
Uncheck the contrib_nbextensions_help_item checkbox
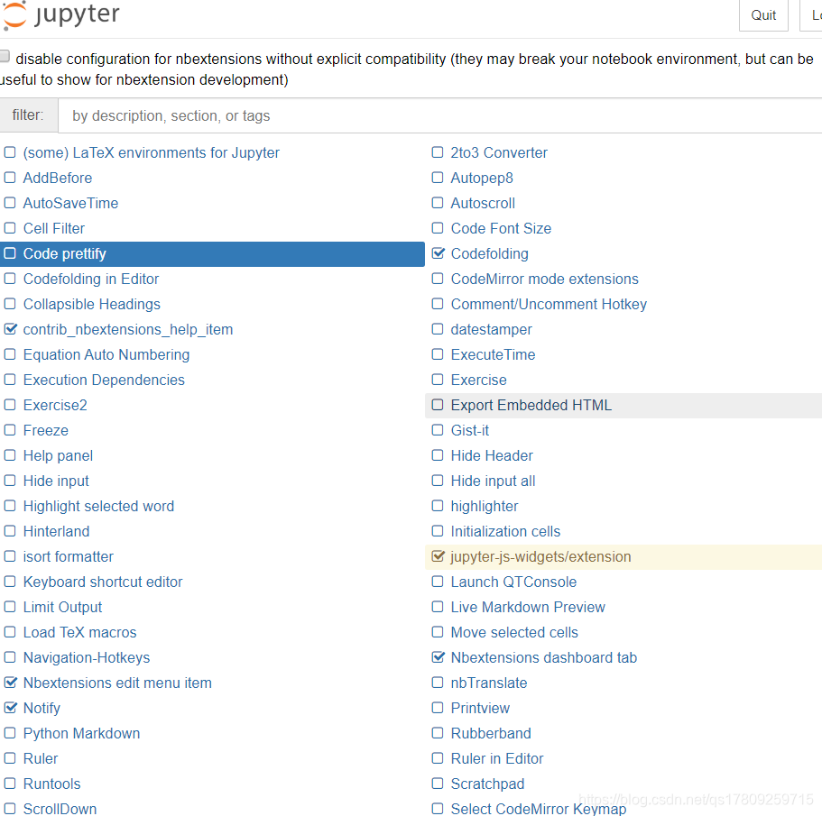(11, 329)
